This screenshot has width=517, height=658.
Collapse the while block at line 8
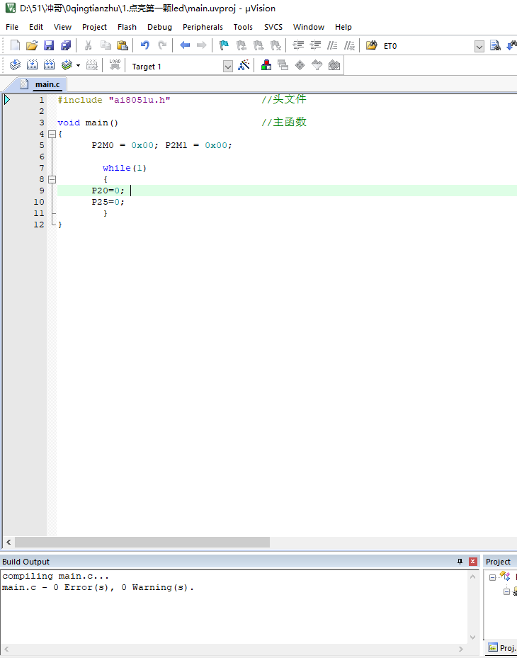(52, 180)
